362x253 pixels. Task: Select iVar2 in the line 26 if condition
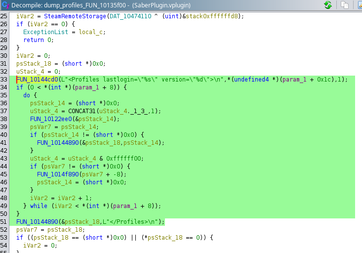point(39,24)
